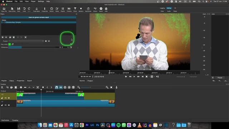The width and height of the screenshot is (229, 129).
Task: Toggle ripple all tracks
Action: pos(69,87)
